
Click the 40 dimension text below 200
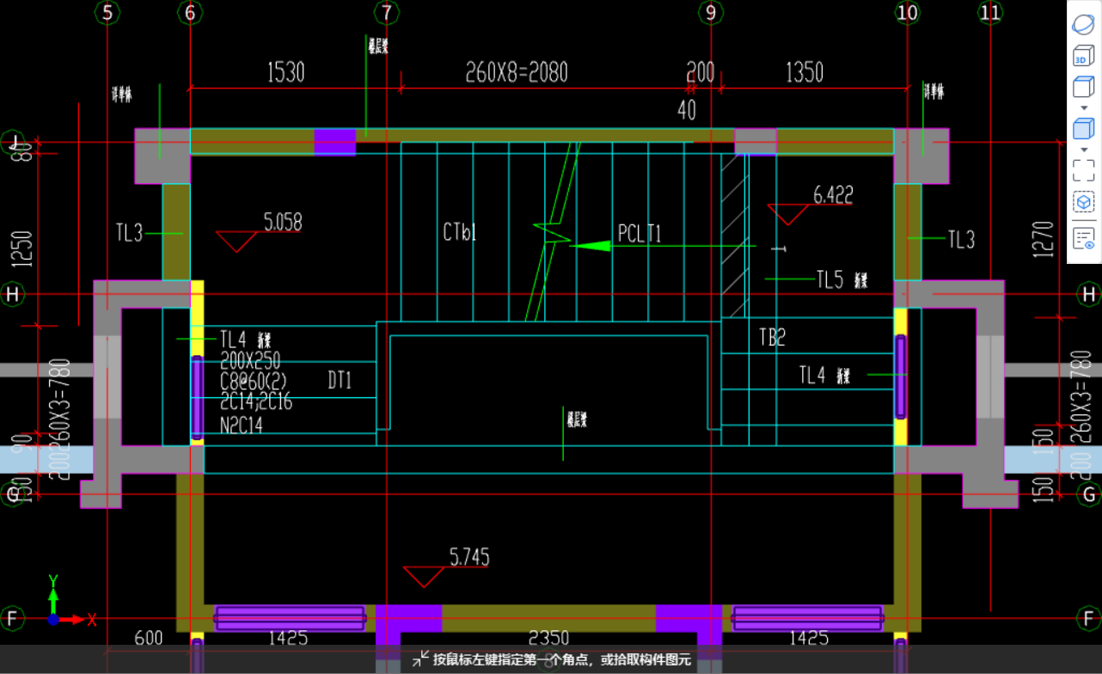(x=687, y=110)
